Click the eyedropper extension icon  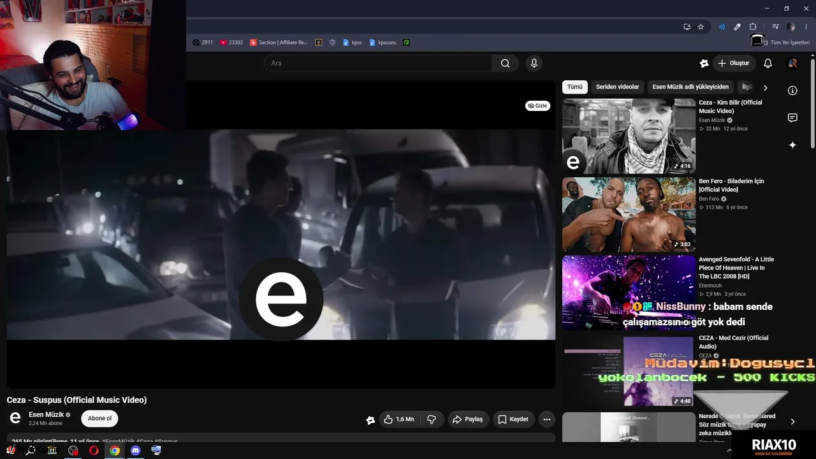click(x=737, y=27)
